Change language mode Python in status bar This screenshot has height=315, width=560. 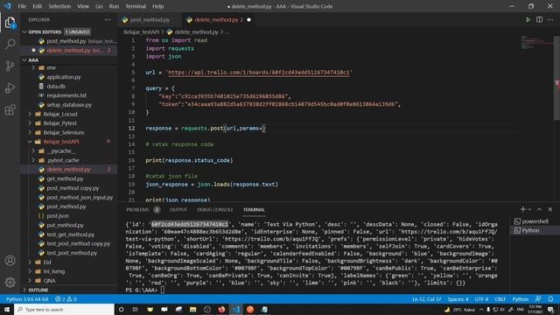tap(521, 299)
